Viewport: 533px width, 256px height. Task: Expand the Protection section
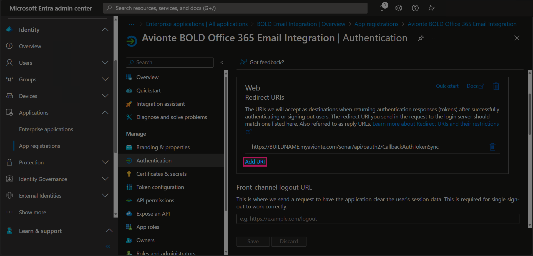click(105, 162)
